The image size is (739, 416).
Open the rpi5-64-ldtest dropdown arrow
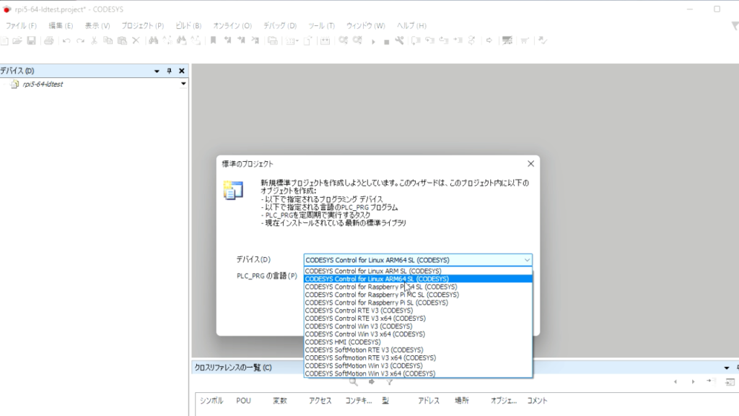point(183,84)
